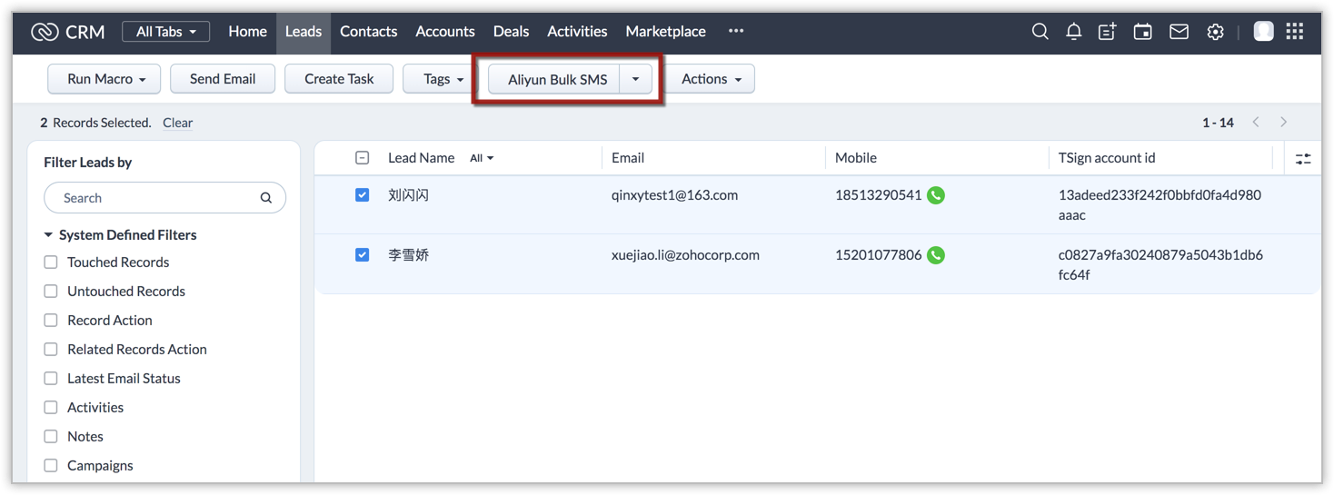The width and height of the screenshot is (1334, 495).
Task: Go to next page arrow
Action: pyautogui.click(x=1283, y=123)
